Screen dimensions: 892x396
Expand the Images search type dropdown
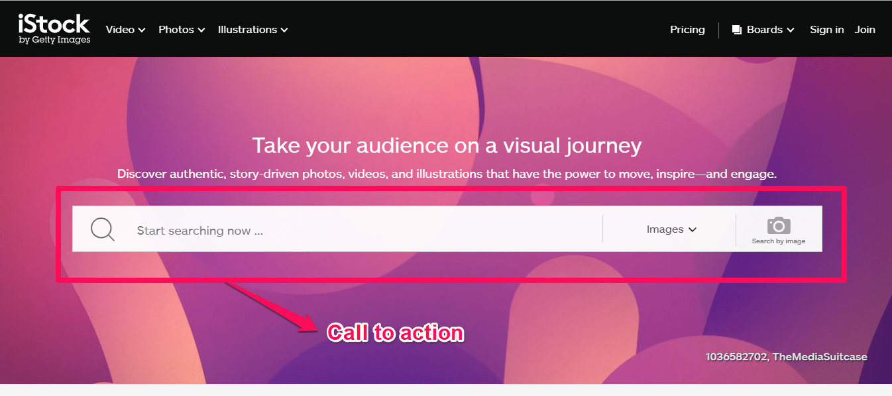671,229
